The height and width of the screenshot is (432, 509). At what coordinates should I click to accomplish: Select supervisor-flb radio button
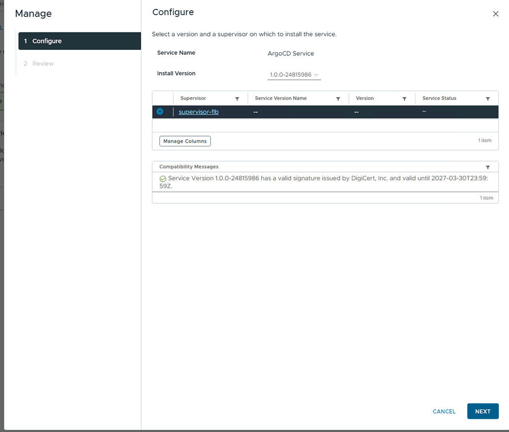(159, 112)
